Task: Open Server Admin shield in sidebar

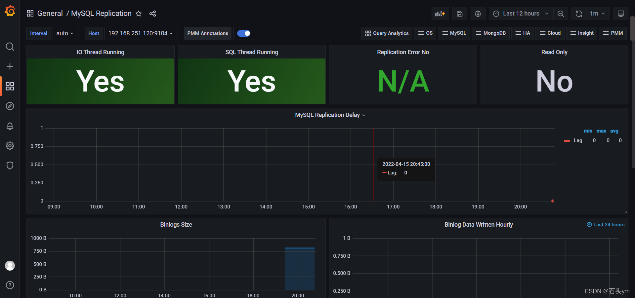Action: tap(10, 166)
